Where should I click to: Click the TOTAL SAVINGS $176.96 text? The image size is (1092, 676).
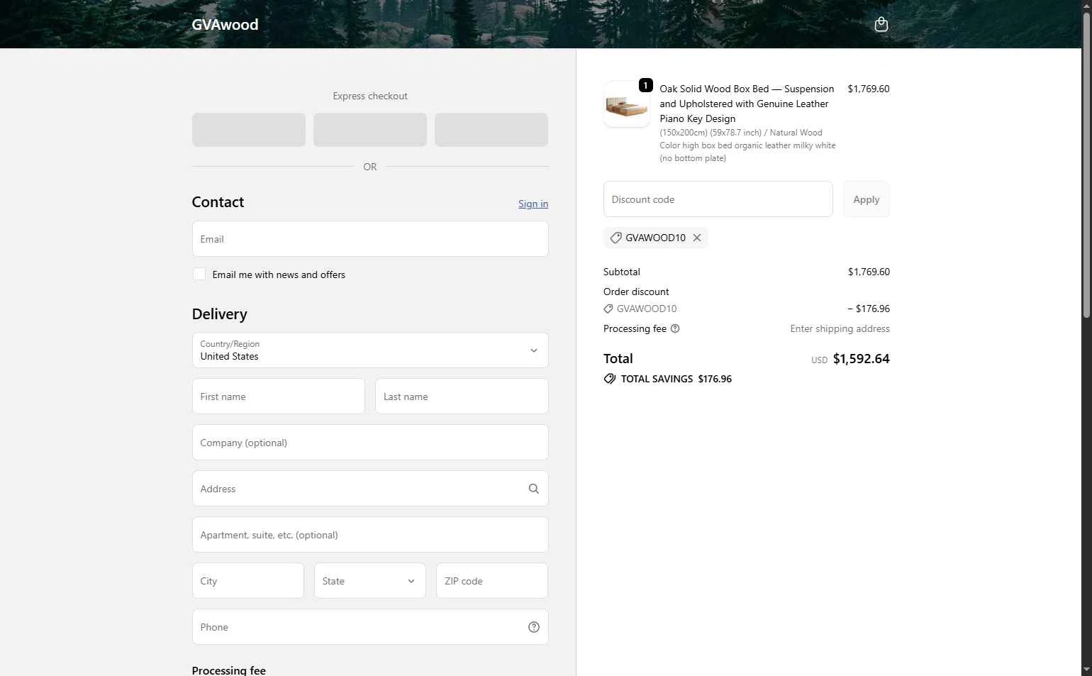tap(676, 379)
